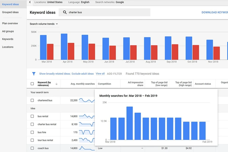228x152 pixels.
Task: Click the charter bus search field
Action: click(x=106, y=12)
